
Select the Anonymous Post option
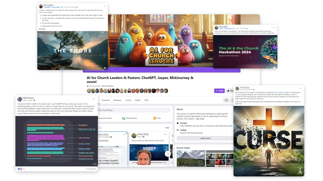pos(104,118)
